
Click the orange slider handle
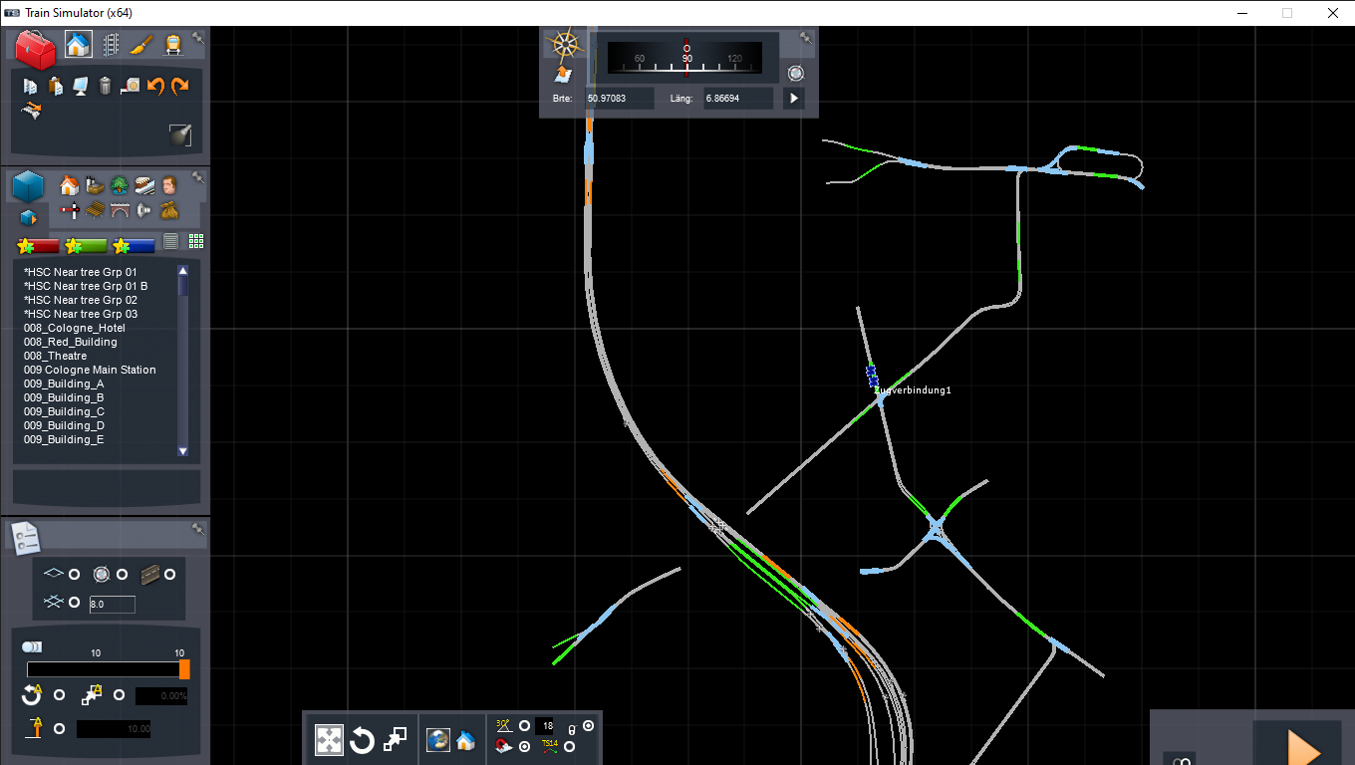(184, 669)
